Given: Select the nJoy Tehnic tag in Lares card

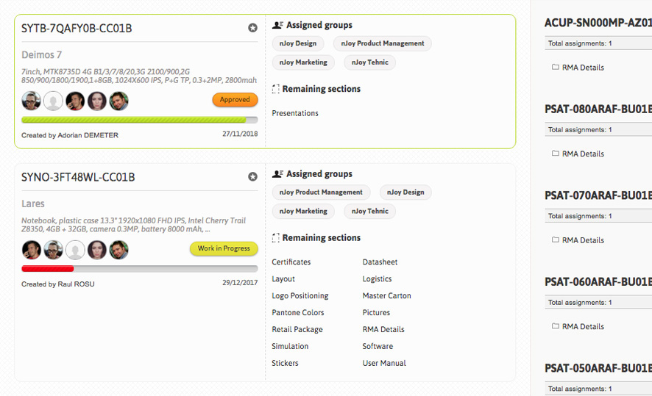Looking at the screenshot, I should [369, 211].
